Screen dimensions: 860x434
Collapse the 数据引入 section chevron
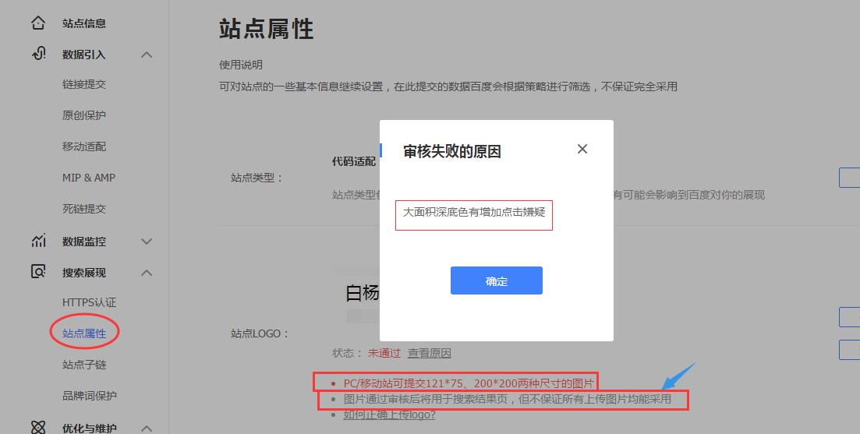tap(147, 55)
